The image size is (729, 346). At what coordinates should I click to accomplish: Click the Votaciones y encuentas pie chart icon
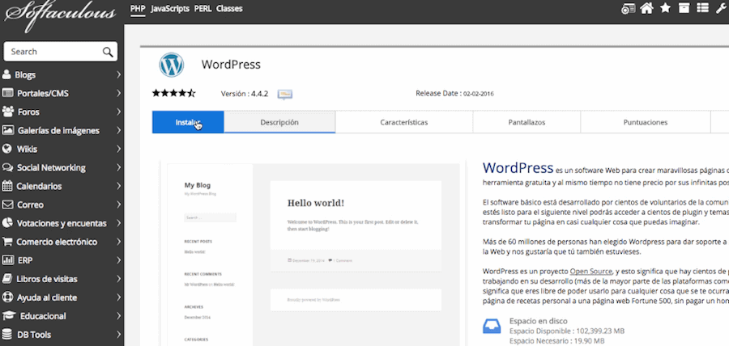click(7, 223)
